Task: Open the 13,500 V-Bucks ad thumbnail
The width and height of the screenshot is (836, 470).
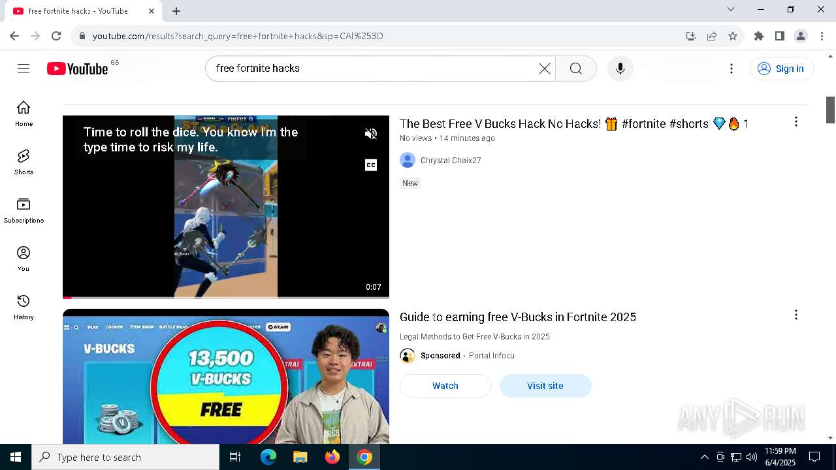Action: (x=226, y=377)
